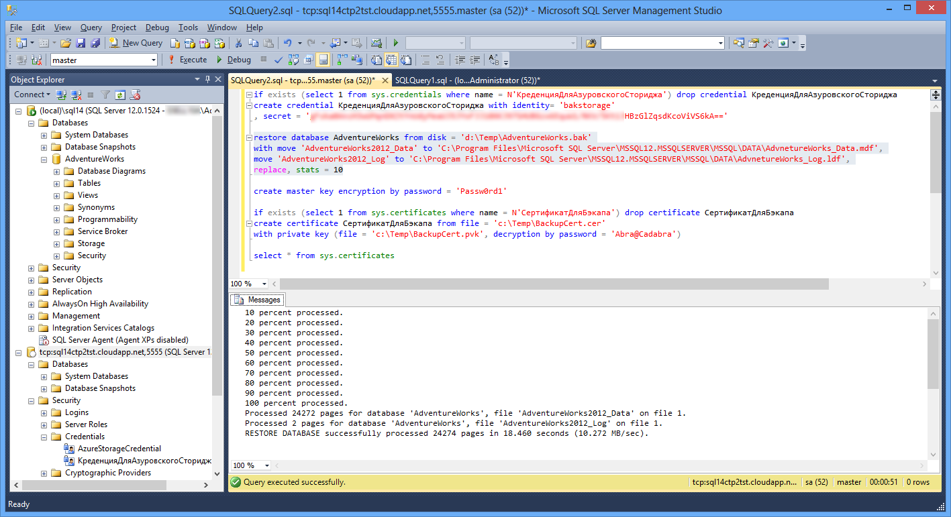951x517 pixels.
Task: Open the File menu
Action: (16, 27)
